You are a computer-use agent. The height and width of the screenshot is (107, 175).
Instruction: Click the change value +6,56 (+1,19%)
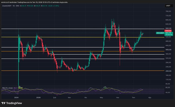point(54,6)
